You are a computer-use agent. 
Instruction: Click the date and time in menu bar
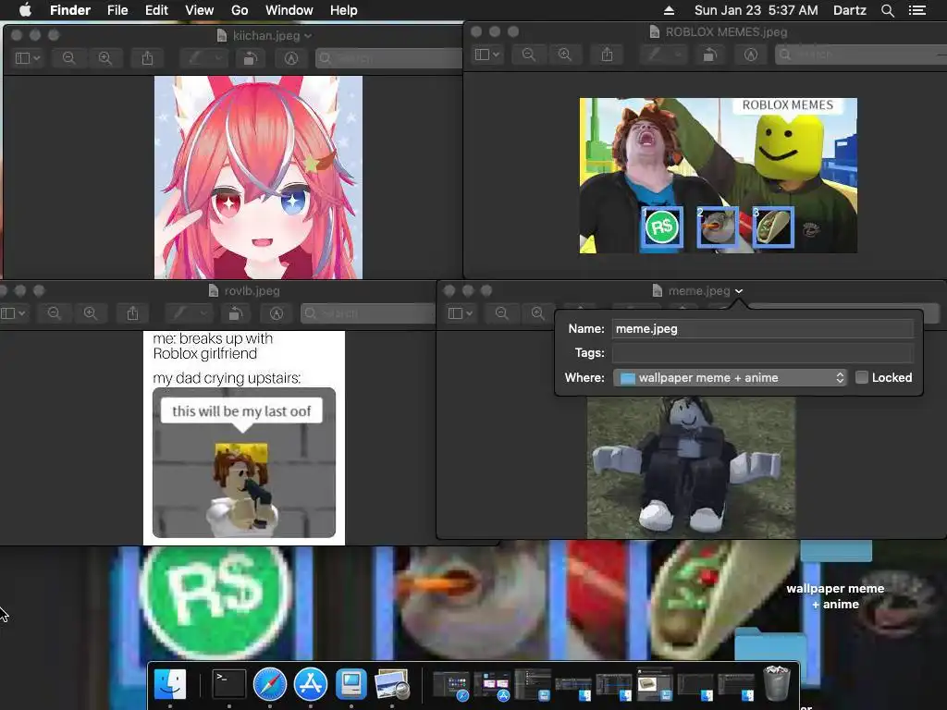[x=756, y=10]
